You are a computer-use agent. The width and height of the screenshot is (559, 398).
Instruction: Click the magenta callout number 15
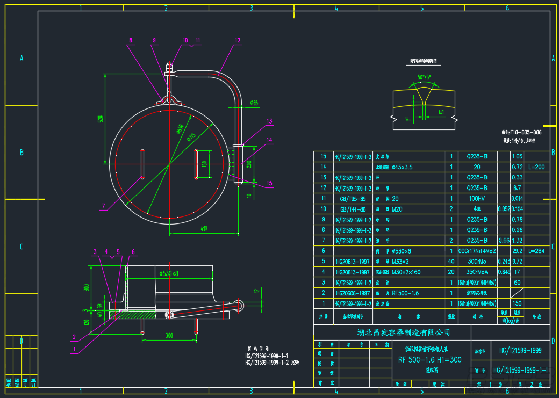click(269, 183)
